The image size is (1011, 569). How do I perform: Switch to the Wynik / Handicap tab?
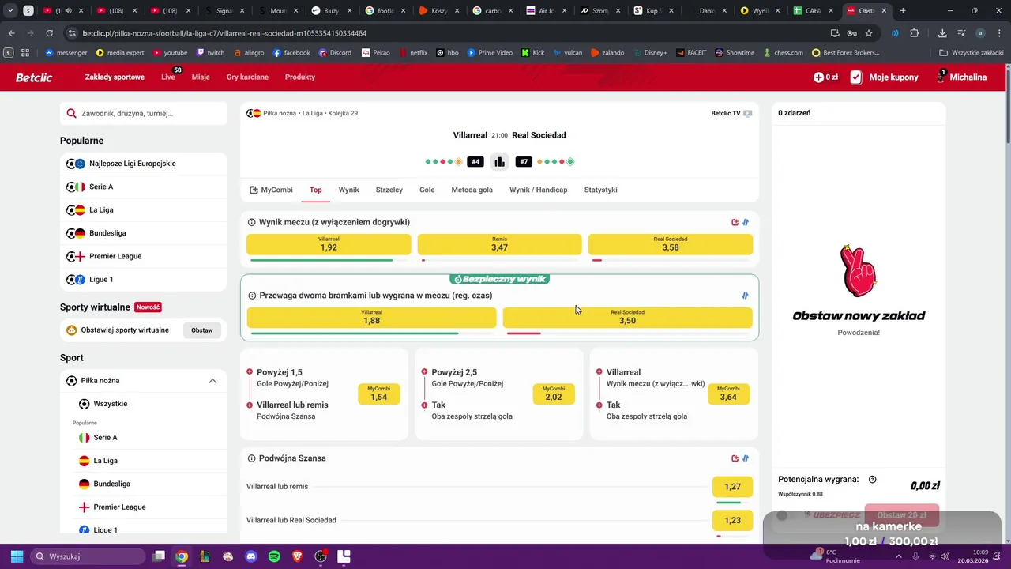(x=539, y=190)
